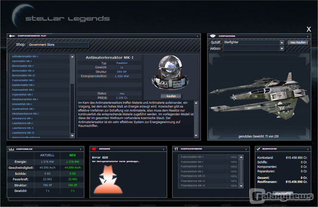
Task: Collapse the Befragung panel via header marker
Action: (x=164, y=149)
